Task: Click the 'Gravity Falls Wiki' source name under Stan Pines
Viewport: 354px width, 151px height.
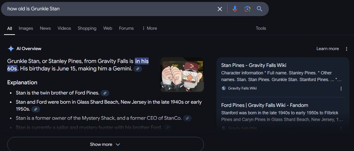Action: point(242,88)
